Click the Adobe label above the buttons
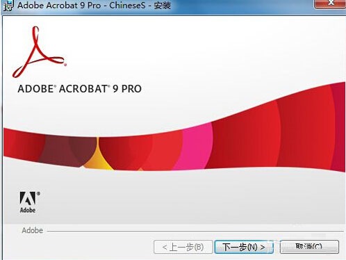The height and width of the screenshot is (260, 346). 33,230
